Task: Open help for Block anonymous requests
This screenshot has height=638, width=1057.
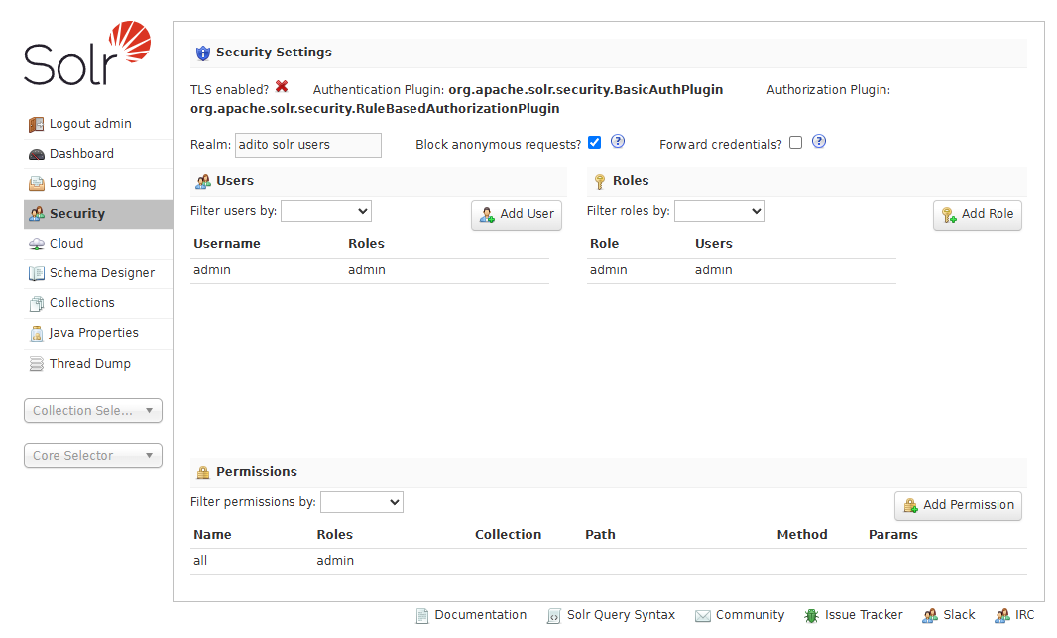Action: (617, 142)
